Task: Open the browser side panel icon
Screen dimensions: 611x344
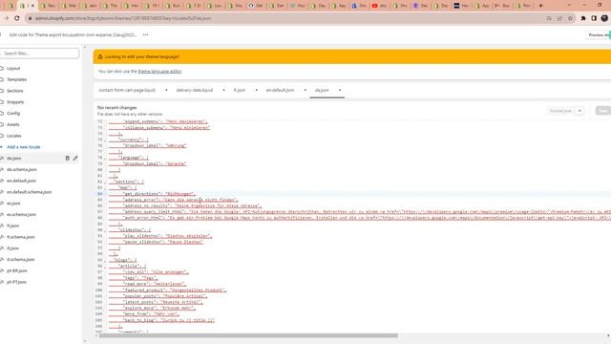Action: click(594, 18)
